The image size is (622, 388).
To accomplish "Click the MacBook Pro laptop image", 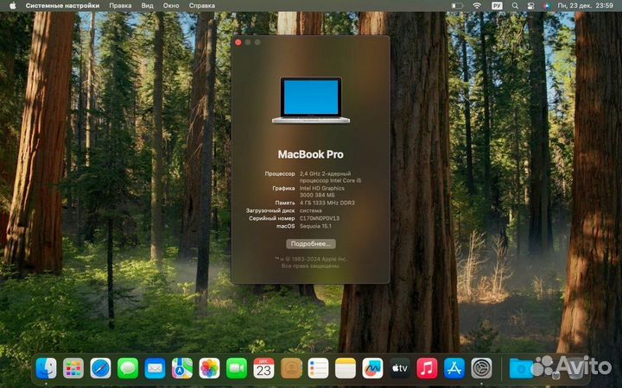I will point(311,101).
